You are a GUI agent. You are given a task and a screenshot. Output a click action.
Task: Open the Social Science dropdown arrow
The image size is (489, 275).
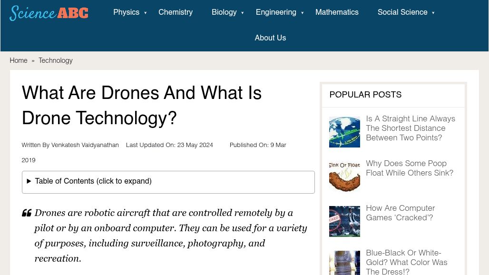(433, 13)
